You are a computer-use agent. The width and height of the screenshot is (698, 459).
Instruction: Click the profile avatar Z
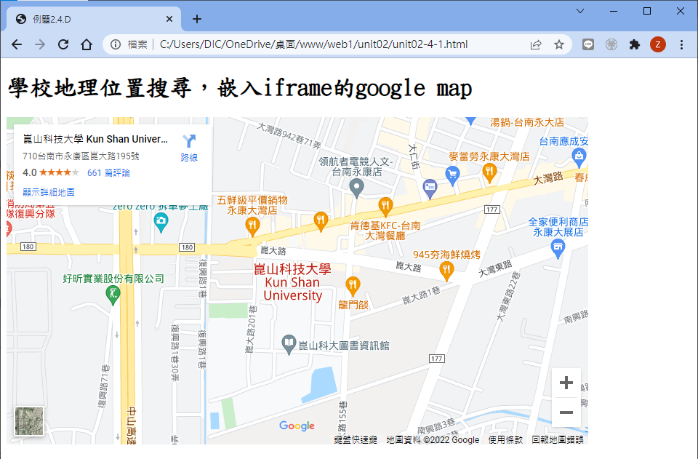(657, 45)
